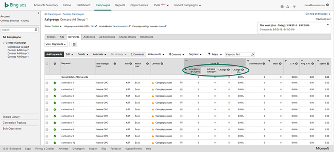Image resolution: width=334 pixels, height=152 pixels.
Task: Open the info notification icon near the account email
Action: (x=282, y=7)
